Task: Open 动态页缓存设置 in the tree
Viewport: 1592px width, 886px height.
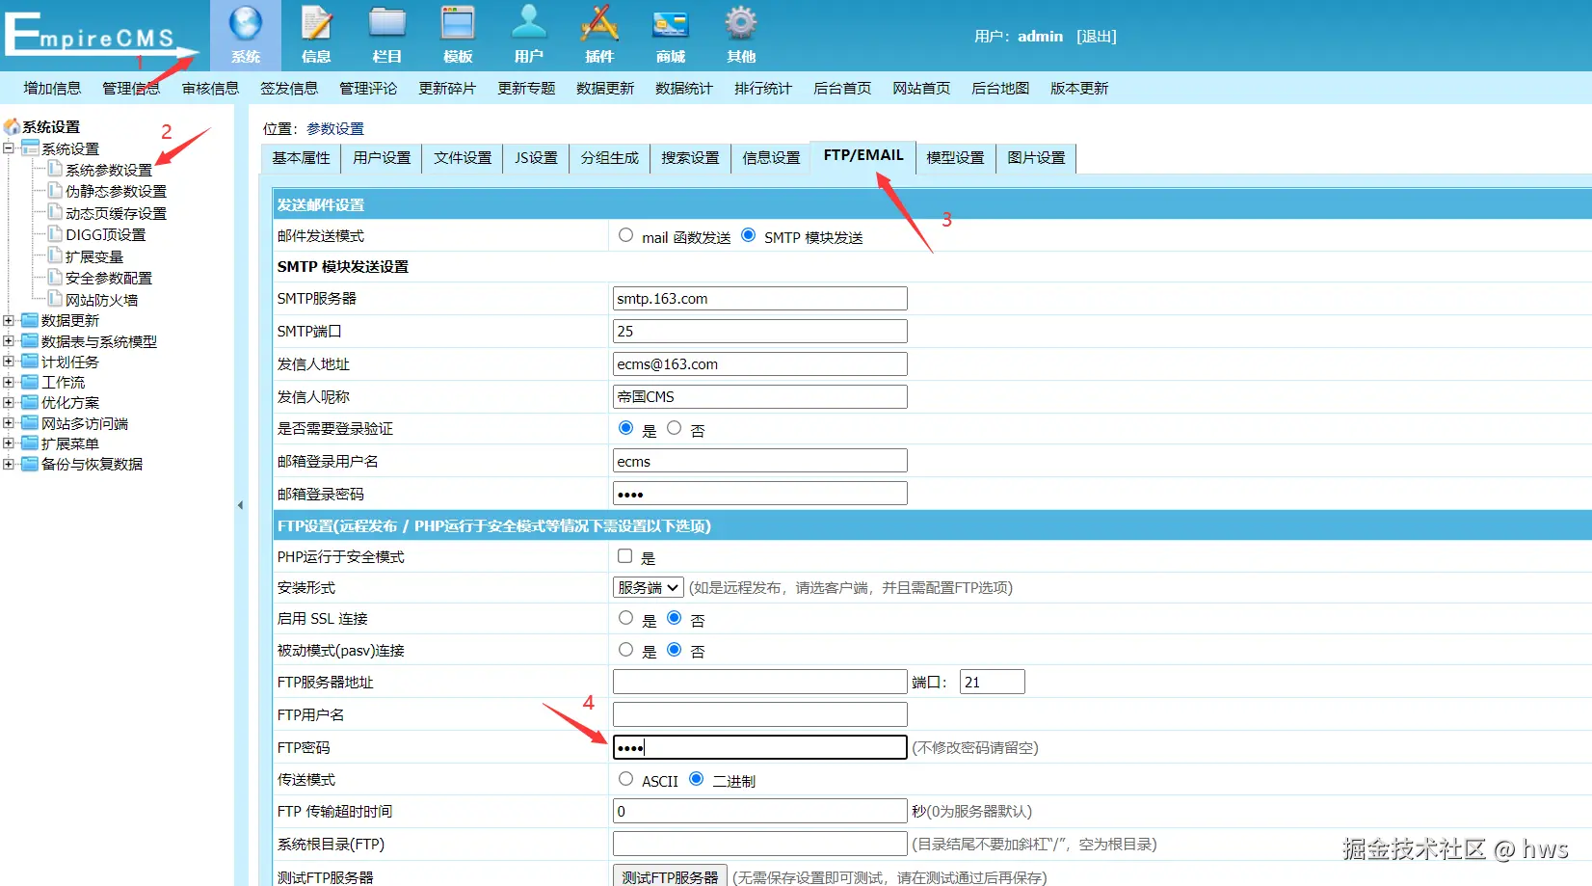Action: click(x=117, y=213)
